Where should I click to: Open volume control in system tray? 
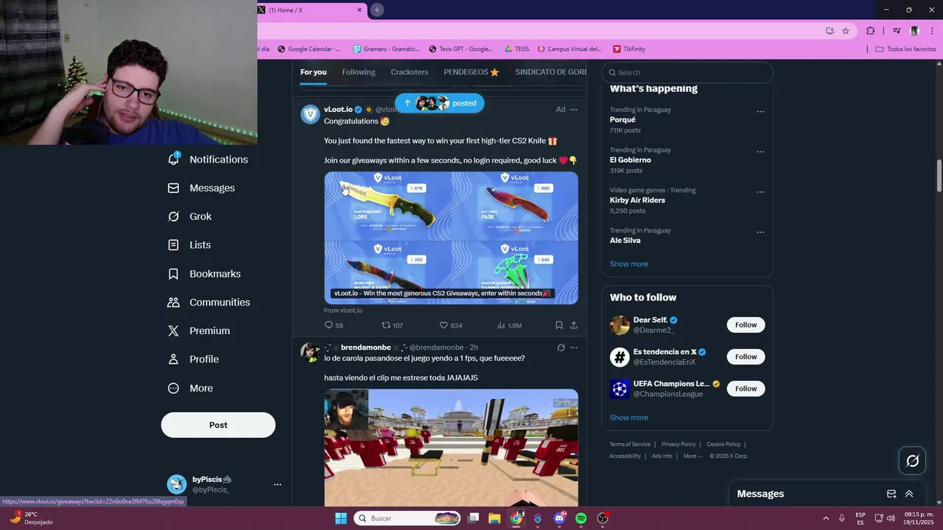coord(891,518)
